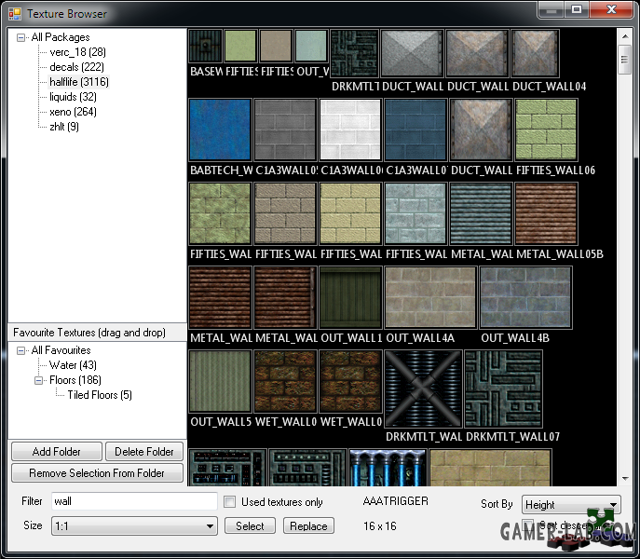Select the yellow FIFTIES_WAL brick texture
640x559 pixels.
tap(350, 214)
